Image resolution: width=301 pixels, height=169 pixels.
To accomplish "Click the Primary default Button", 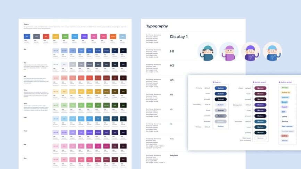I will (x=220, y=88).
